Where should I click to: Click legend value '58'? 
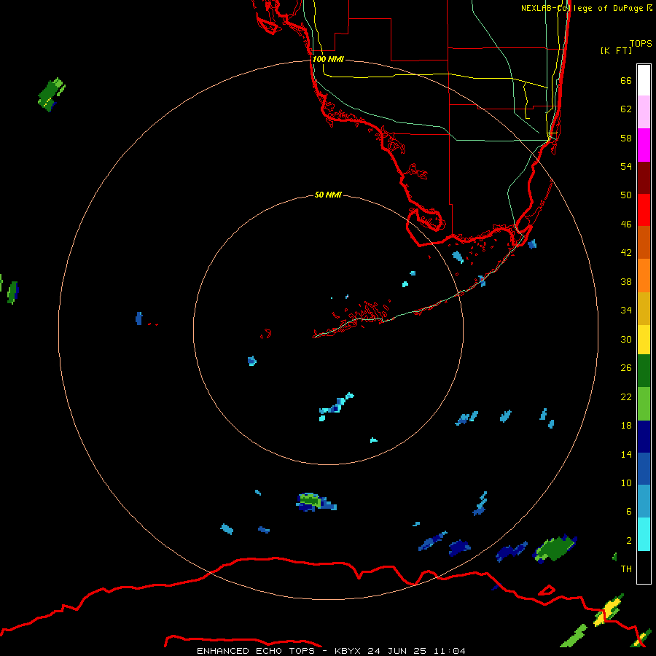(626, 138)
